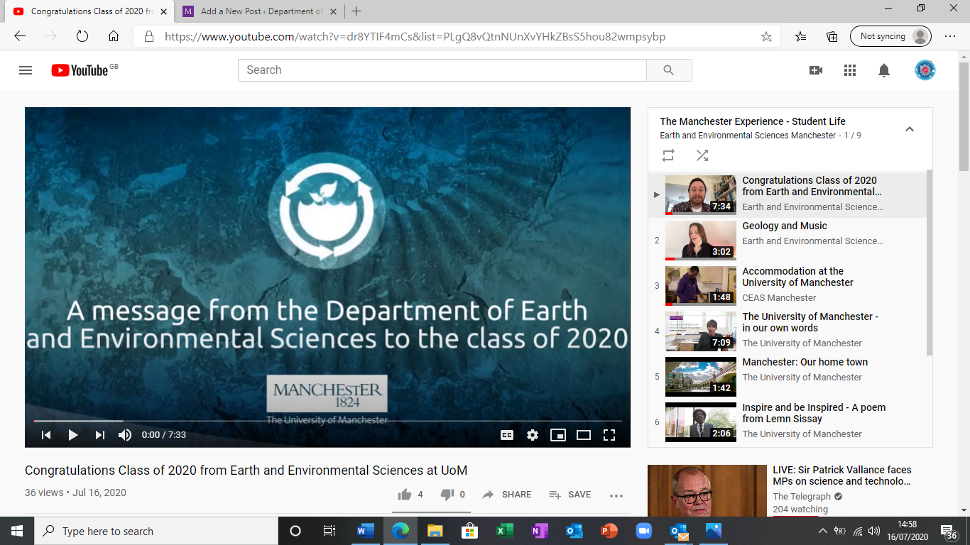Open Word from the taskbar
The image size is (970, 545).
click(365, 531)
